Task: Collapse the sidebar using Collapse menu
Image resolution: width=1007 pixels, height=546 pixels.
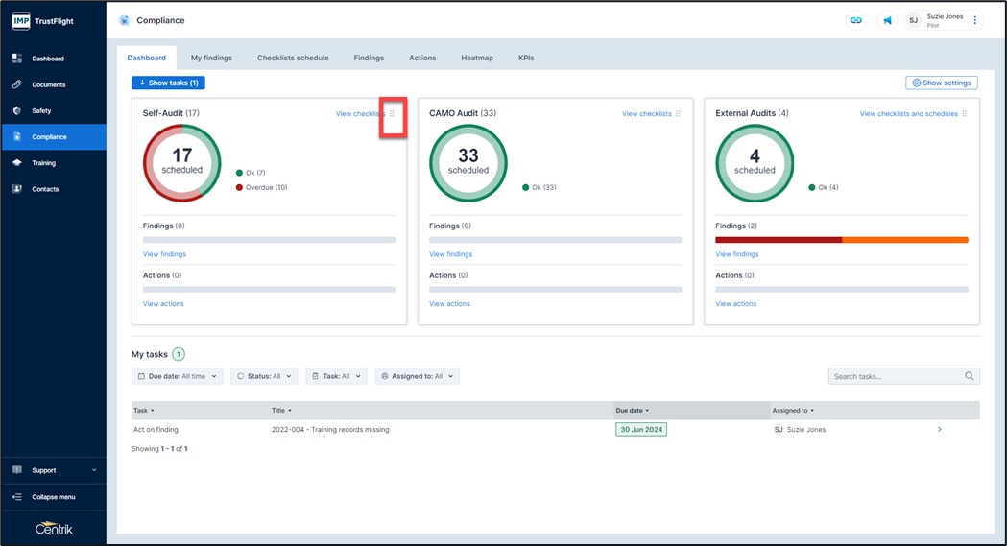Action: pyautogui.click(x=53, y=497)
